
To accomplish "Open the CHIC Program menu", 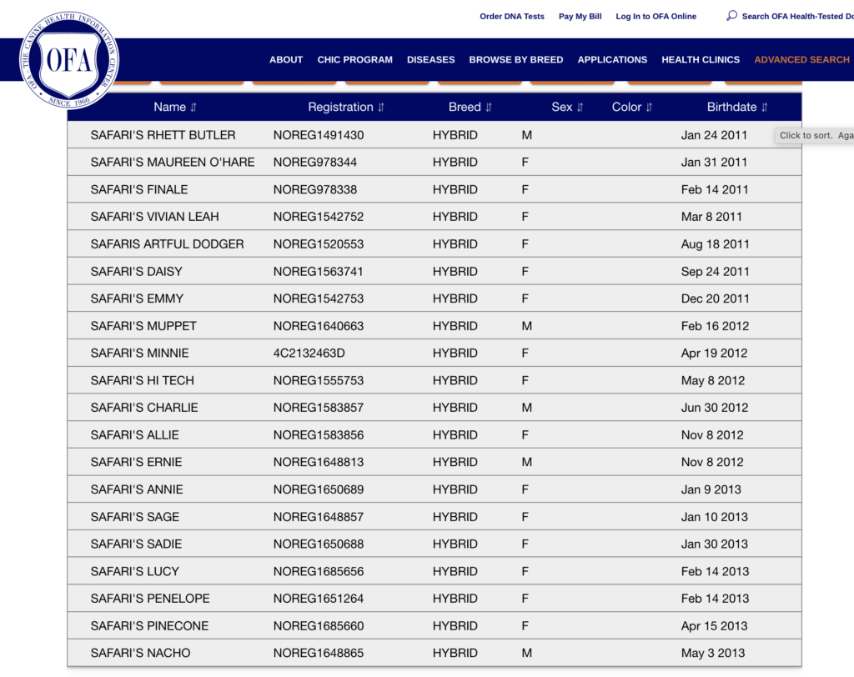I will (x=355, y=60).
